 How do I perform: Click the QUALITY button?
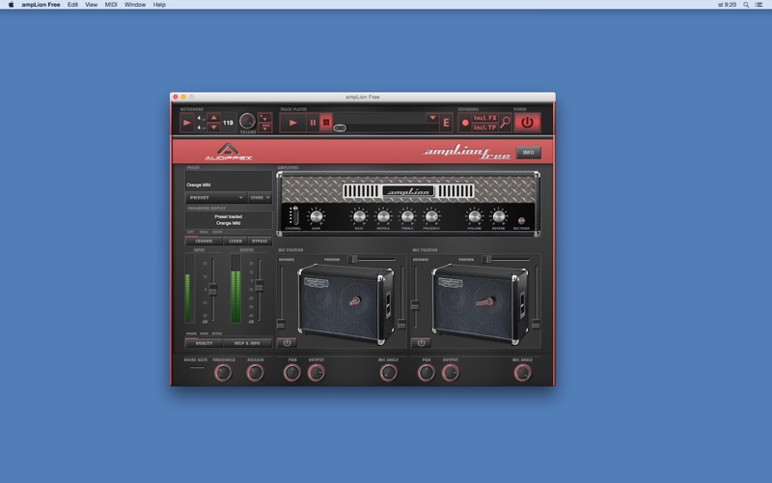(x=204, y=343)
